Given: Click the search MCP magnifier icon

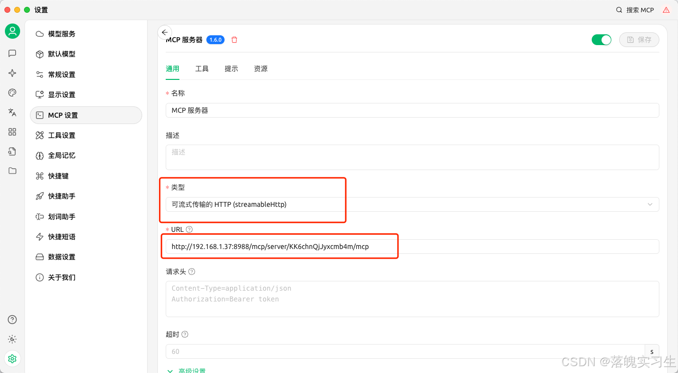Looking at the screenshot, I should pyautogui.click(x=619, y=10).
